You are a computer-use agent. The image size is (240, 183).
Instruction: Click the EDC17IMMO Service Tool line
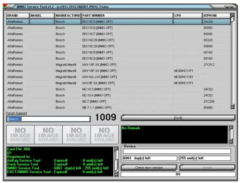tap(55, 172)
